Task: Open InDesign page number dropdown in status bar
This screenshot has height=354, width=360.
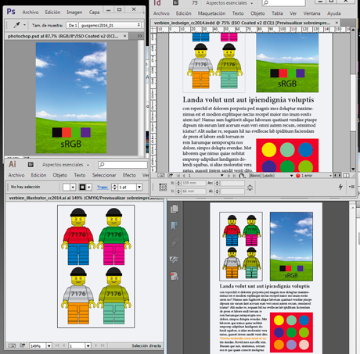Action: (222, 176)
